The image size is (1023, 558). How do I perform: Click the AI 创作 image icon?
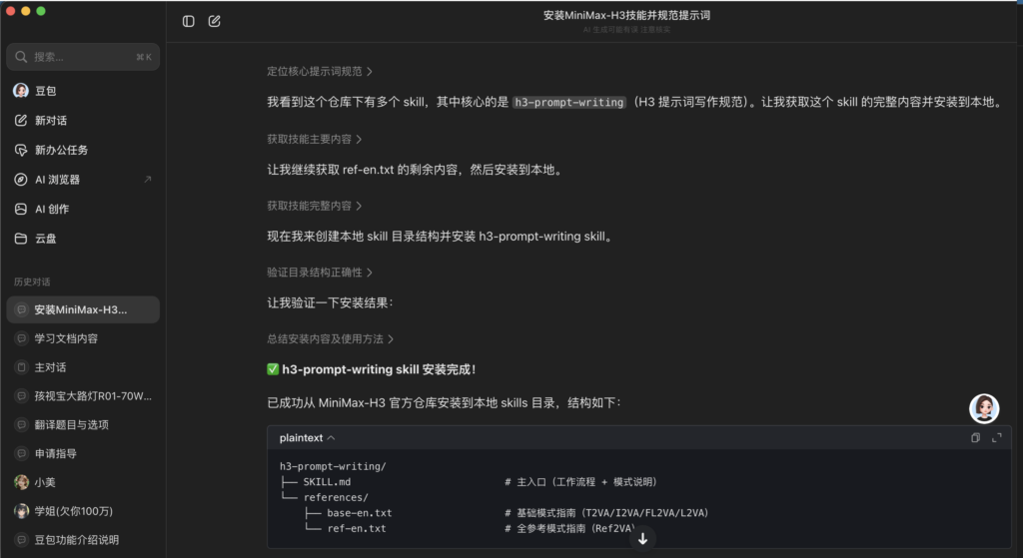click(21, 209)
